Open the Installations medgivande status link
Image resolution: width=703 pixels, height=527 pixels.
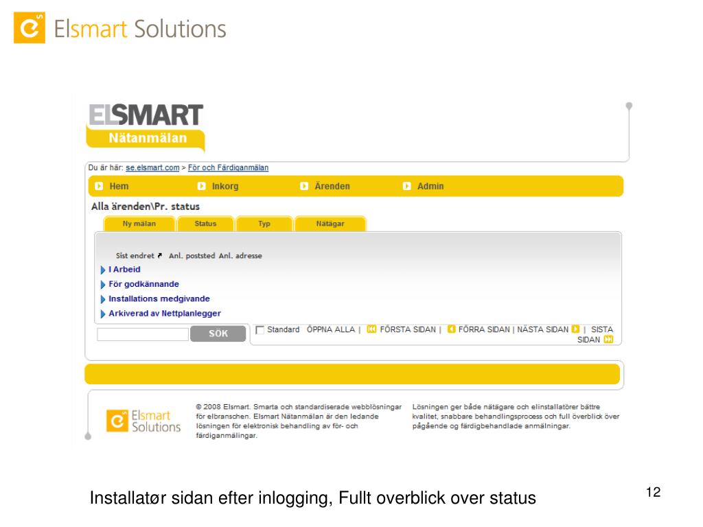pyautogui.click(x=159, y=299)
